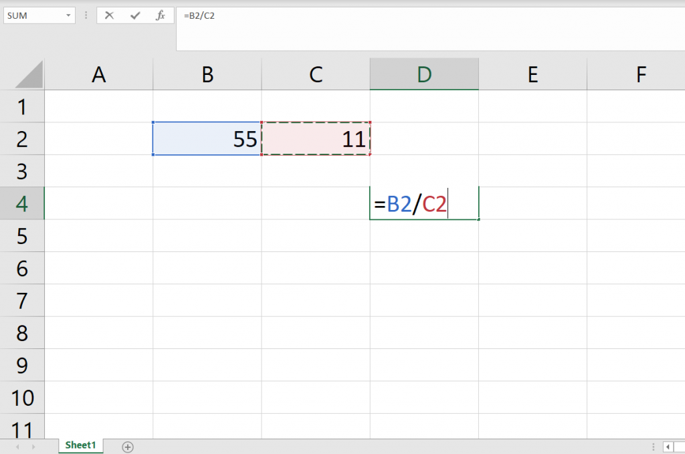Select row 9 header
The height and width of the screenshot is (454, 685).
coord(22,365)
